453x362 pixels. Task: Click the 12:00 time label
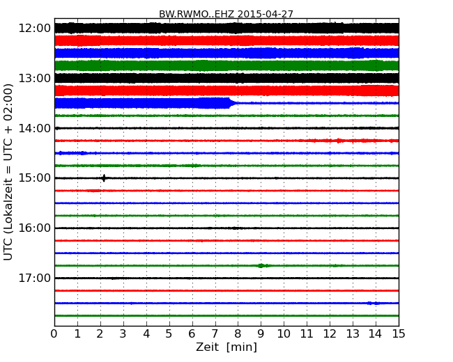pyautogui.click(x=35, y=29)
